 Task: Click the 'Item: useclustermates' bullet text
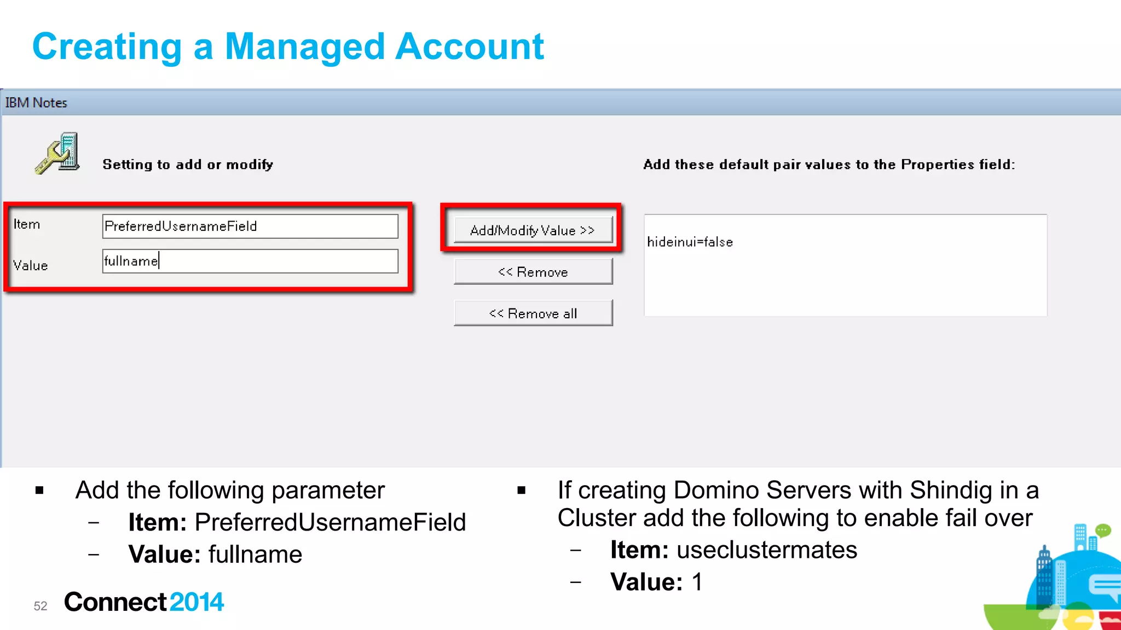(x=733, y=550)
